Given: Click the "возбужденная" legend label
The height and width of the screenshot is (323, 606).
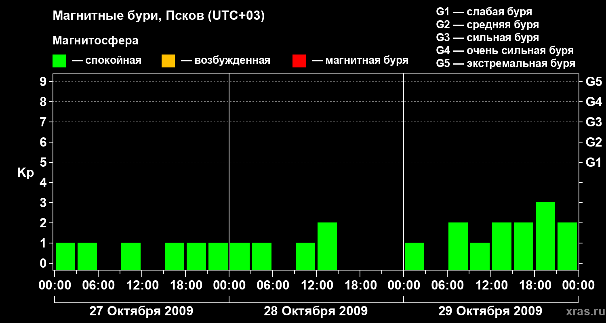Looking at the screenshot, I should click(x=232, y=61).
